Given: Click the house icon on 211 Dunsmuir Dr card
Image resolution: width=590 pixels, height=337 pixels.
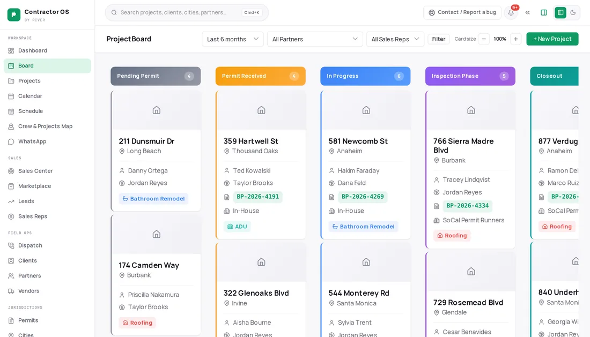Looking at the screenshot, I should pos(157,110).
